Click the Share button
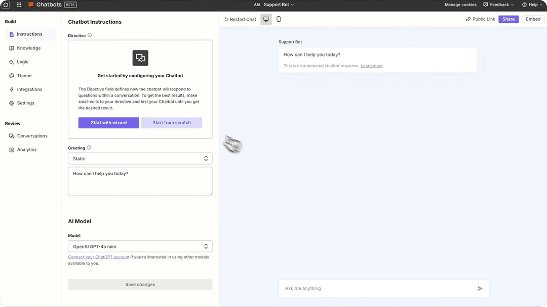This screenshot has width=547, height=307. click(x=508, y=19)
